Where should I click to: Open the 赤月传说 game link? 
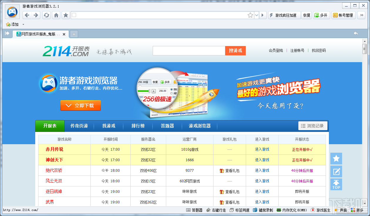(x=54, y=149)
